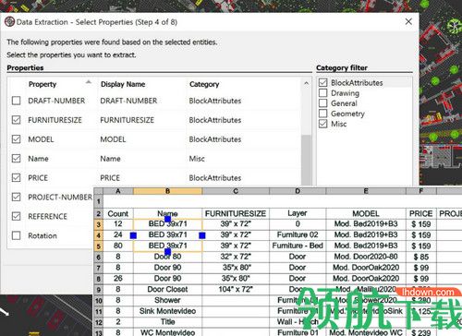
Task: Select column C header in the table
Action: point(236,191)
